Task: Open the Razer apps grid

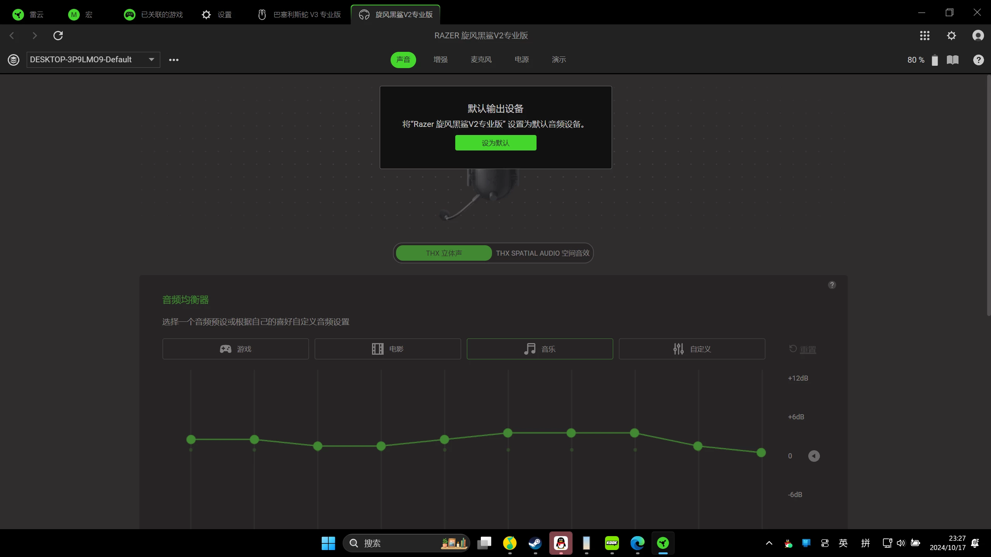Action: coord(925,35)
